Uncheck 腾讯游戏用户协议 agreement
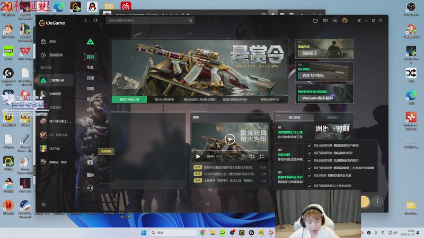This screenshot has width=424, height=238. (x=310, y=145)
